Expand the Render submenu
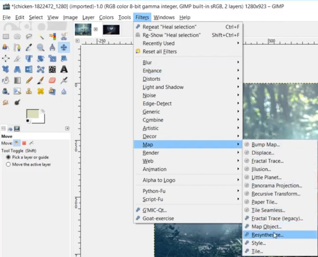 (x=188, y=153)
